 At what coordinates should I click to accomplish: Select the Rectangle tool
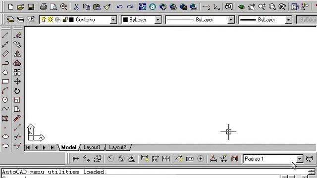click(5, 81)
